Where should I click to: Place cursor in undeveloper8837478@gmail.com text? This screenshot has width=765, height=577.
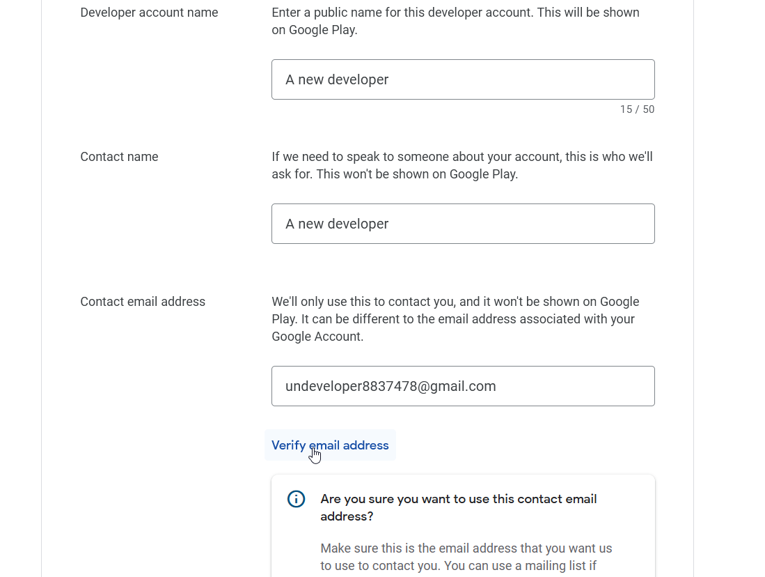(x=391, y=386)
